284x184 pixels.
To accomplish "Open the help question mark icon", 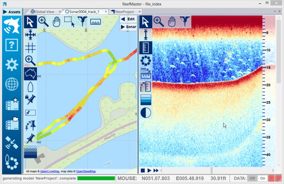I will [12, 45].
